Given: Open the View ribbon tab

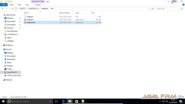Looking at the screenshot, I should click(x=27, y=5).
